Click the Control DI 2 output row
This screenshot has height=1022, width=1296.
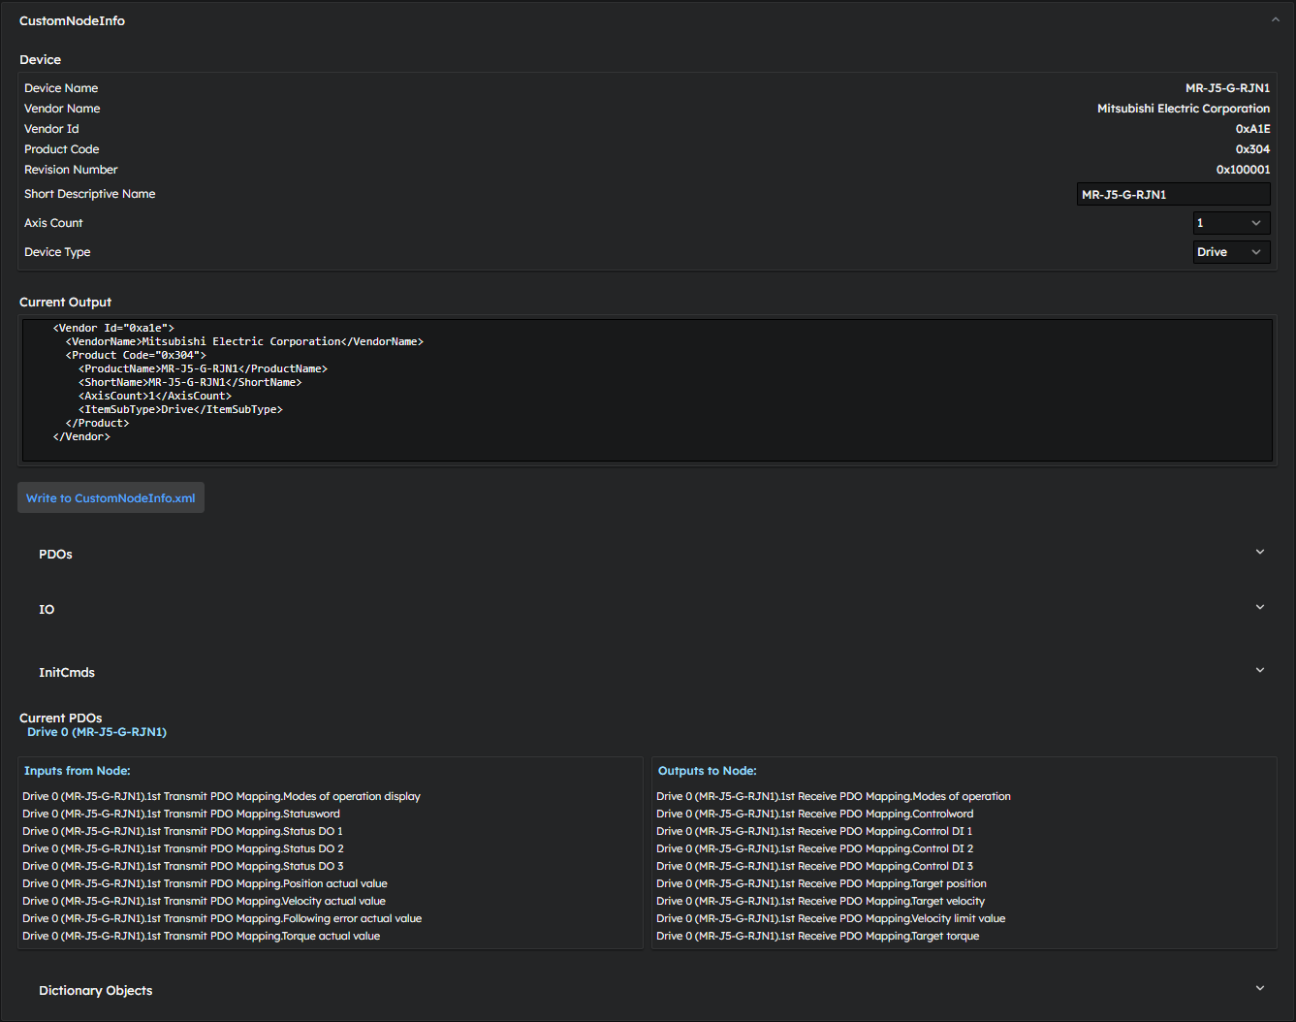814,848
